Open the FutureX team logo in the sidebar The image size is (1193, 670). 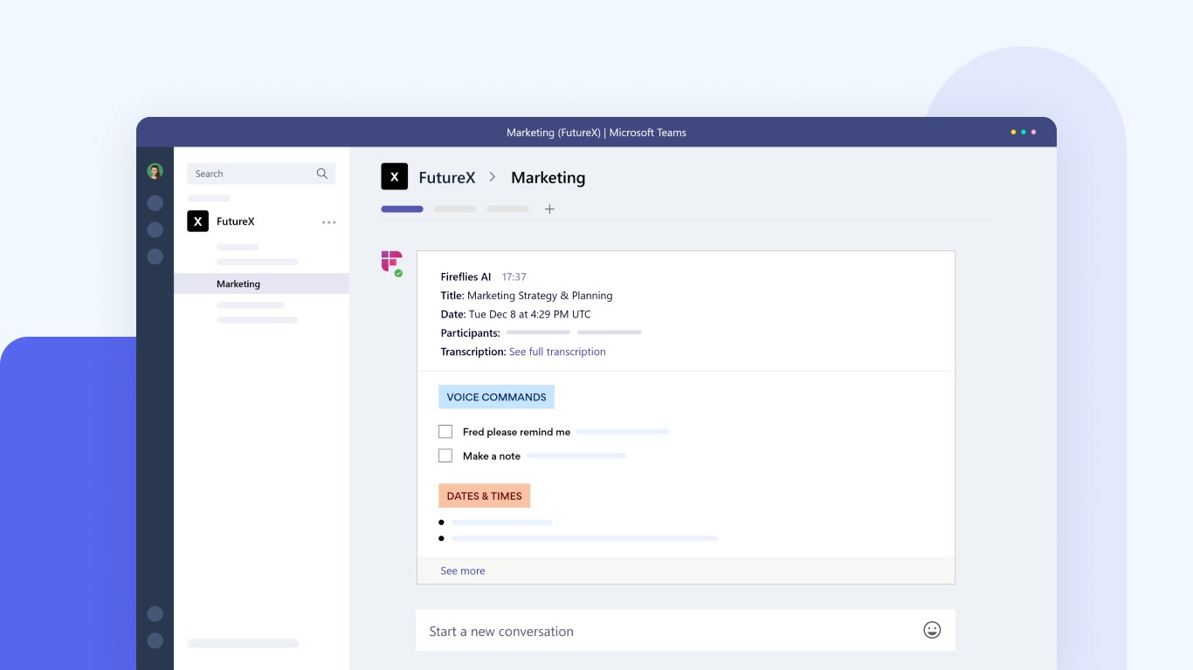198,222
